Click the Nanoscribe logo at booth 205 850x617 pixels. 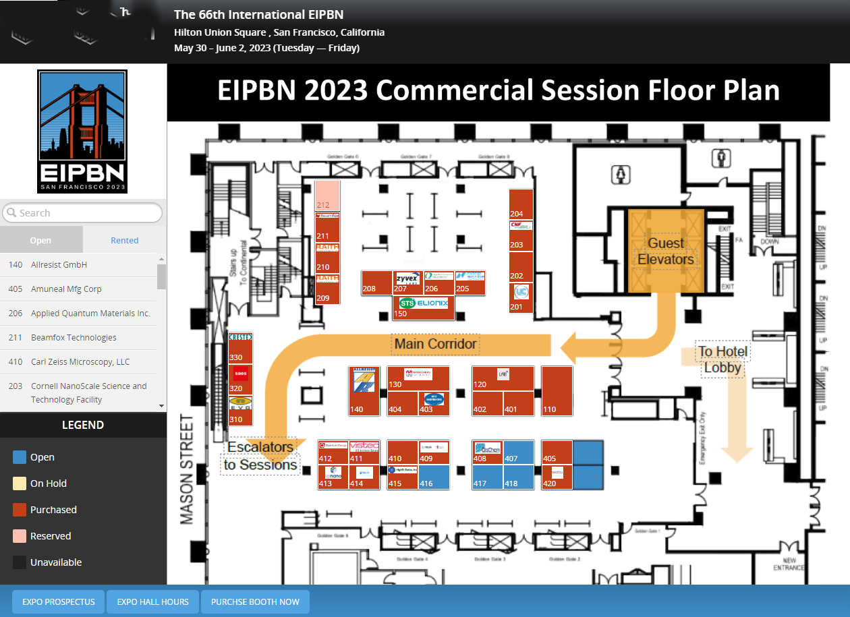470,277
